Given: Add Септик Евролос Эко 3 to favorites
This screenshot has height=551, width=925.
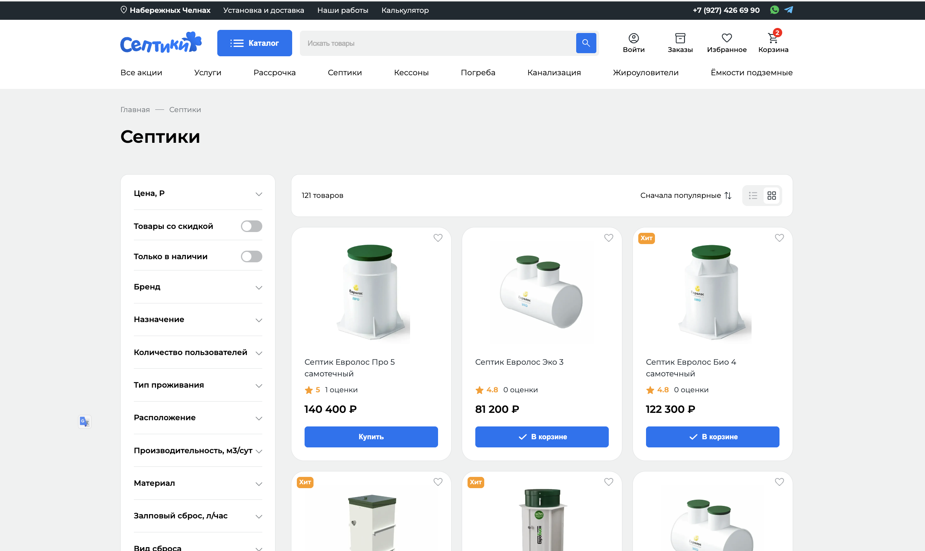Looking at the screenshot, I should 608,238.
